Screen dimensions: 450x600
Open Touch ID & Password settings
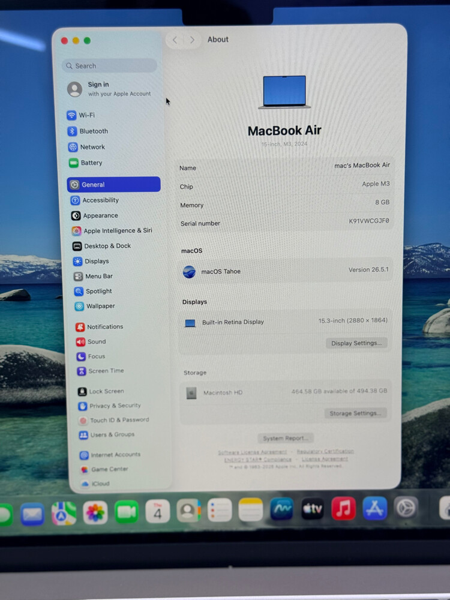tap(114, 420)
